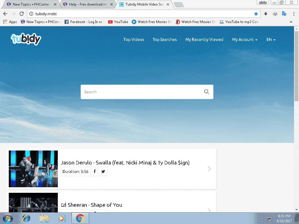This screenshot has height=224, width=299.
Task: Close the New Topics PHCorner tab
Action: [55, 4]
